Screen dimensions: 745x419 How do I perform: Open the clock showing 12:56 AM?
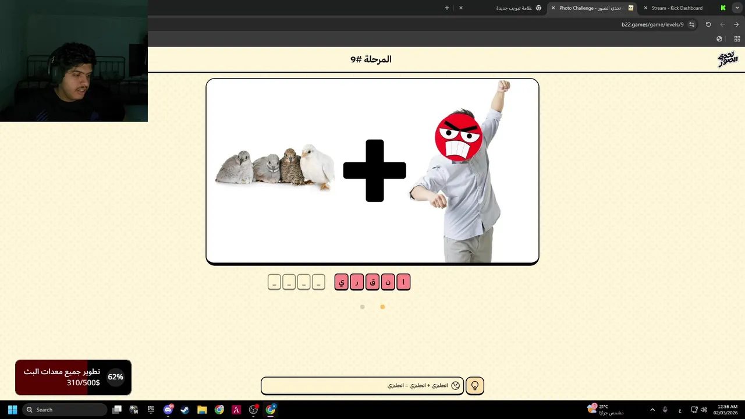click(727, 410)
